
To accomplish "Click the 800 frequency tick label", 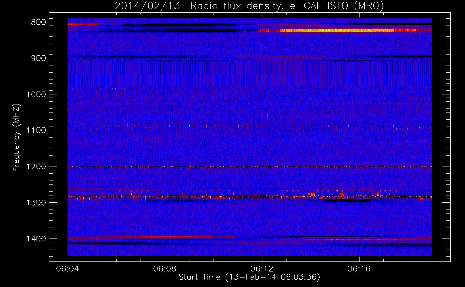I will pos(38,22).
